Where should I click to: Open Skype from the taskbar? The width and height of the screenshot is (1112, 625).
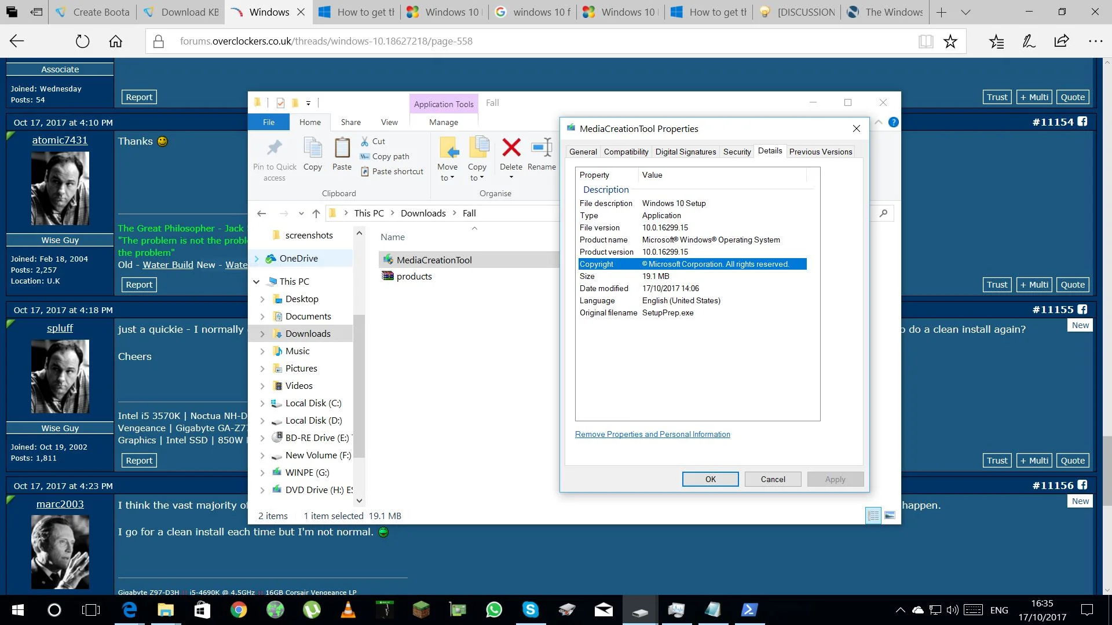pyautogui.click(x=531, y=609)
